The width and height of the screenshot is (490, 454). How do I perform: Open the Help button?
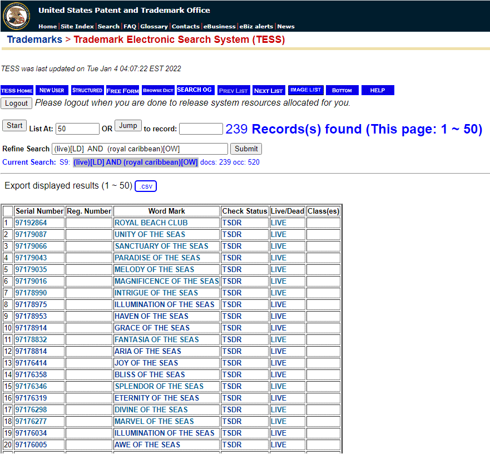[x=378, y=90]
